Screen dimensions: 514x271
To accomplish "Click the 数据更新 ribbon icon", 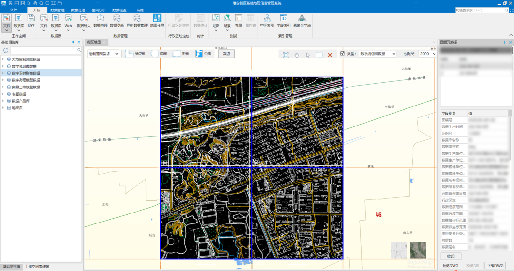I will [117, 19].
